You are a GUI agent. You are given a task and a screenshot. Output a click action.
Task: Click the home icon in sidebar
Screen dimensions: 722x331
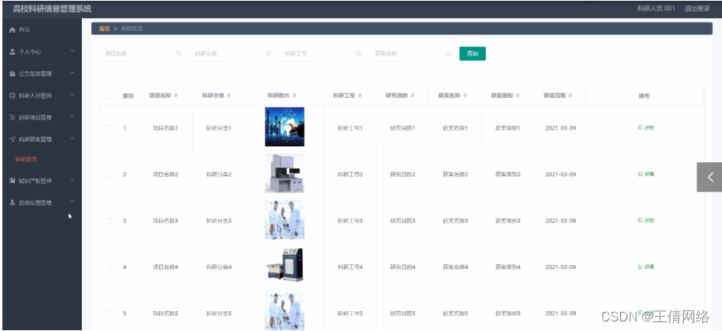pyautogui.click(x=13, y=29)
